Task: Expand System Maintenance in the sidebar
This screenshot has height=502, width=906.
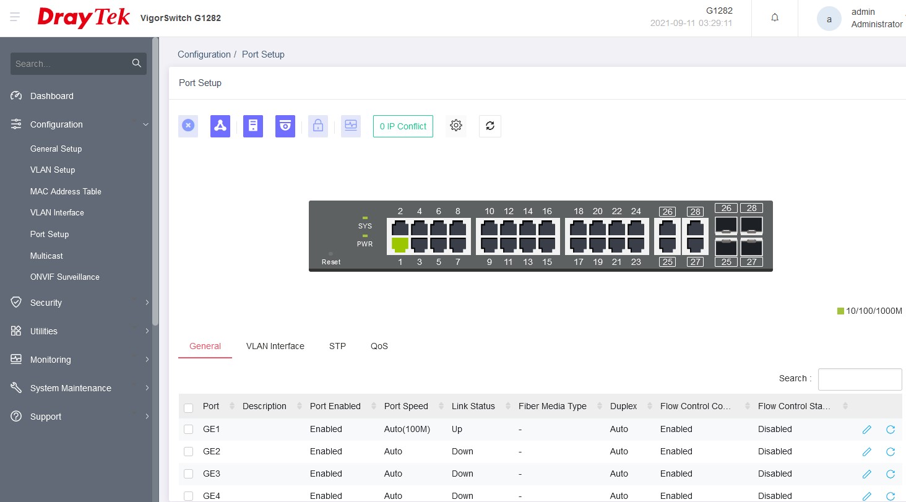Action: click(79, 388)
